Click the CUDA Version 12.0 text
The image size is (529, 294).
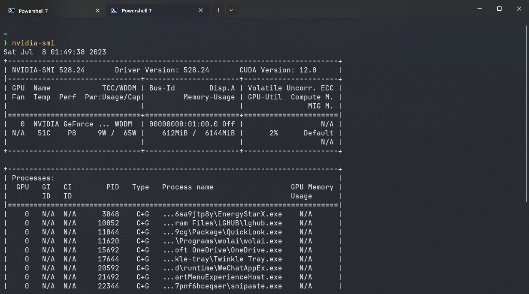[278, 70]
